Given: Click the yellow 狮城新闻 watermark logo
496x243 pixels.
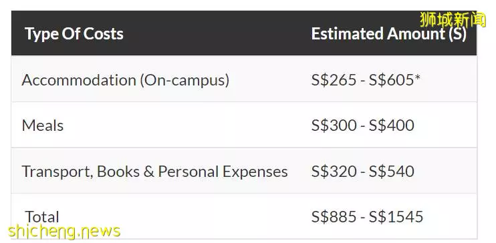Looking at the screenshot, I should click(453, 19).
